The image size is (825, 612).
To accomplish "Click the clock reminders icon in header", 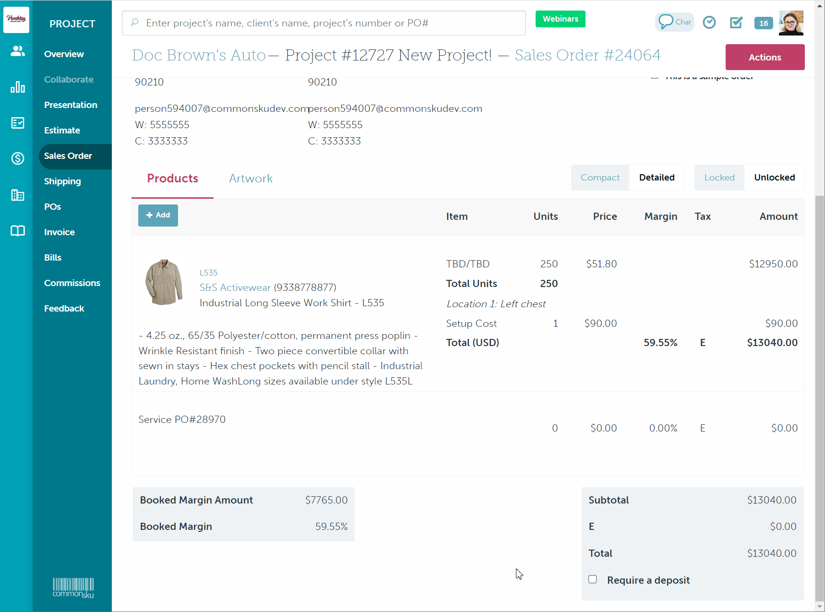I will coord(709,23).
